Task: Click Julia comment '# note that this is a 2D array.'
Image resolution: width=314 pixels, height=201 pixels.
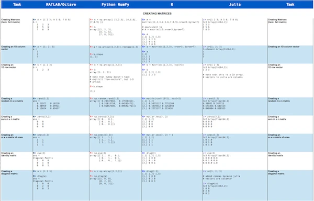Action: coord(223,74)
